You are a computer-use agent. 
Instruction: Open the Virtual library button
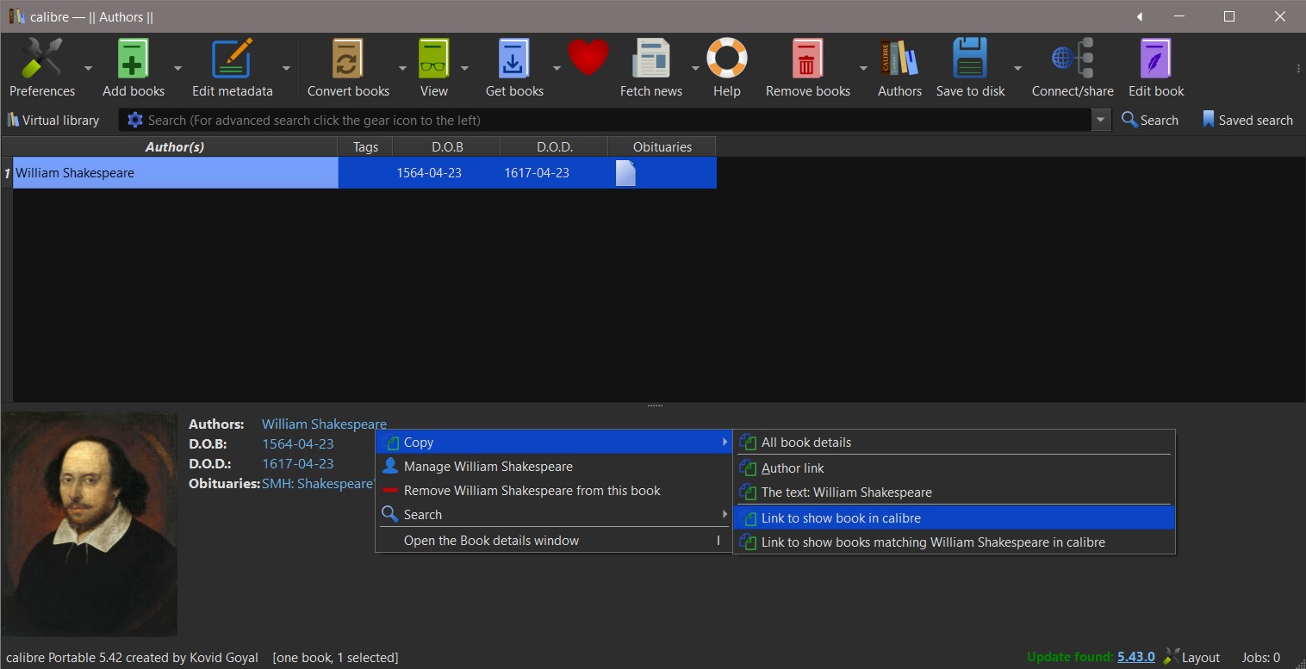(53, 121)
